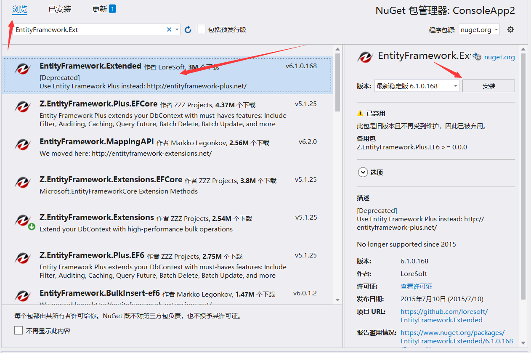Image resolution: width=531 pixels, height=353 pixels.
Task: Click the warning icon next to 已弃用
Action: (361, 113)
